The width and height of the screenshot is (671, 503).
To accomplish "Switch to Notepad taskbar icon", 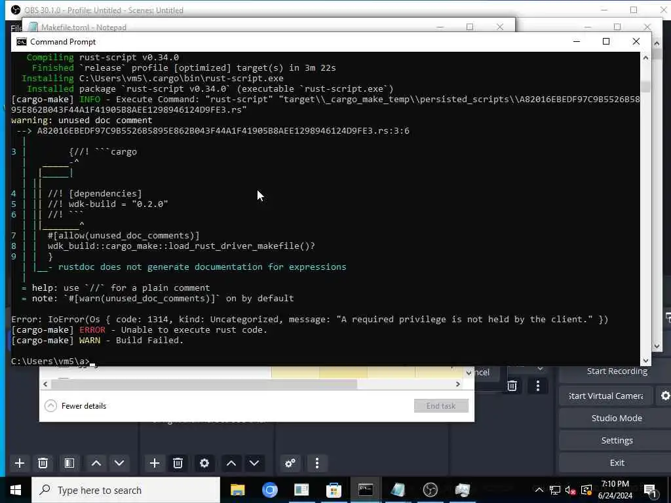I will [398, 490].
